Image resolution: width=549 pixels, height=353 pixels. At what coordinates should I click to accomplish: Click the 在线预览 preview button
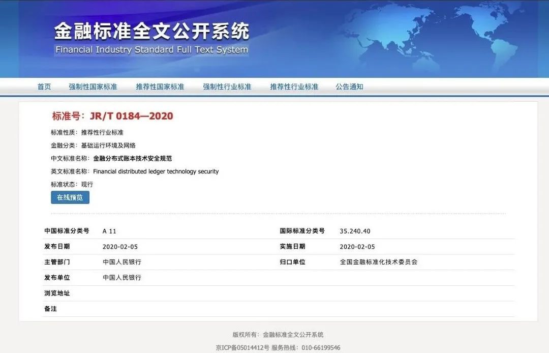(70, 198)
